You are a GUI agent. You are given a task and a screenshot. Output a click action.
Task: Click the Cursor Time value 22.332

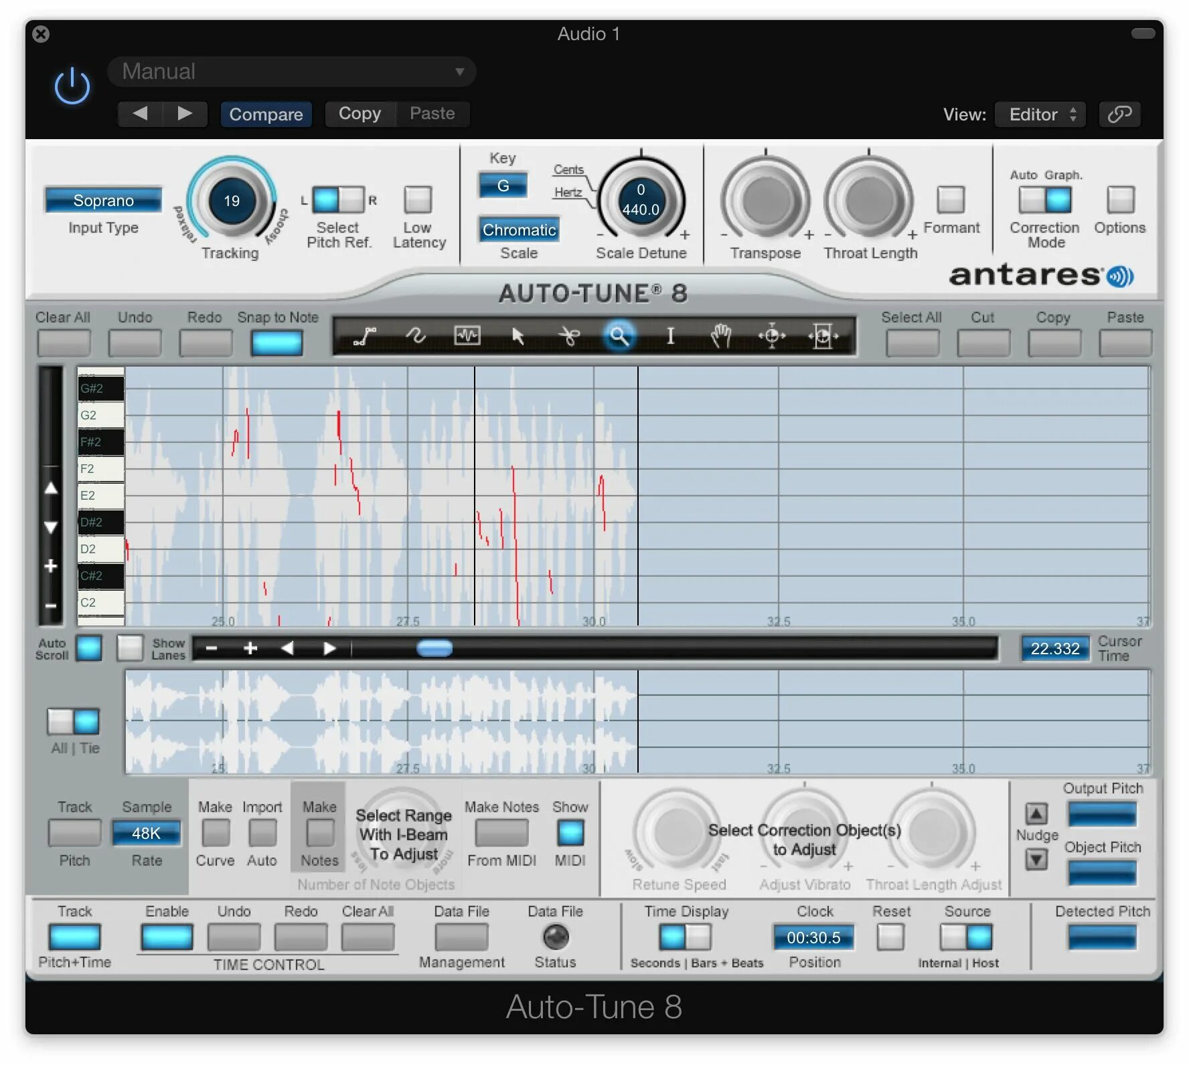(1055, 648)
